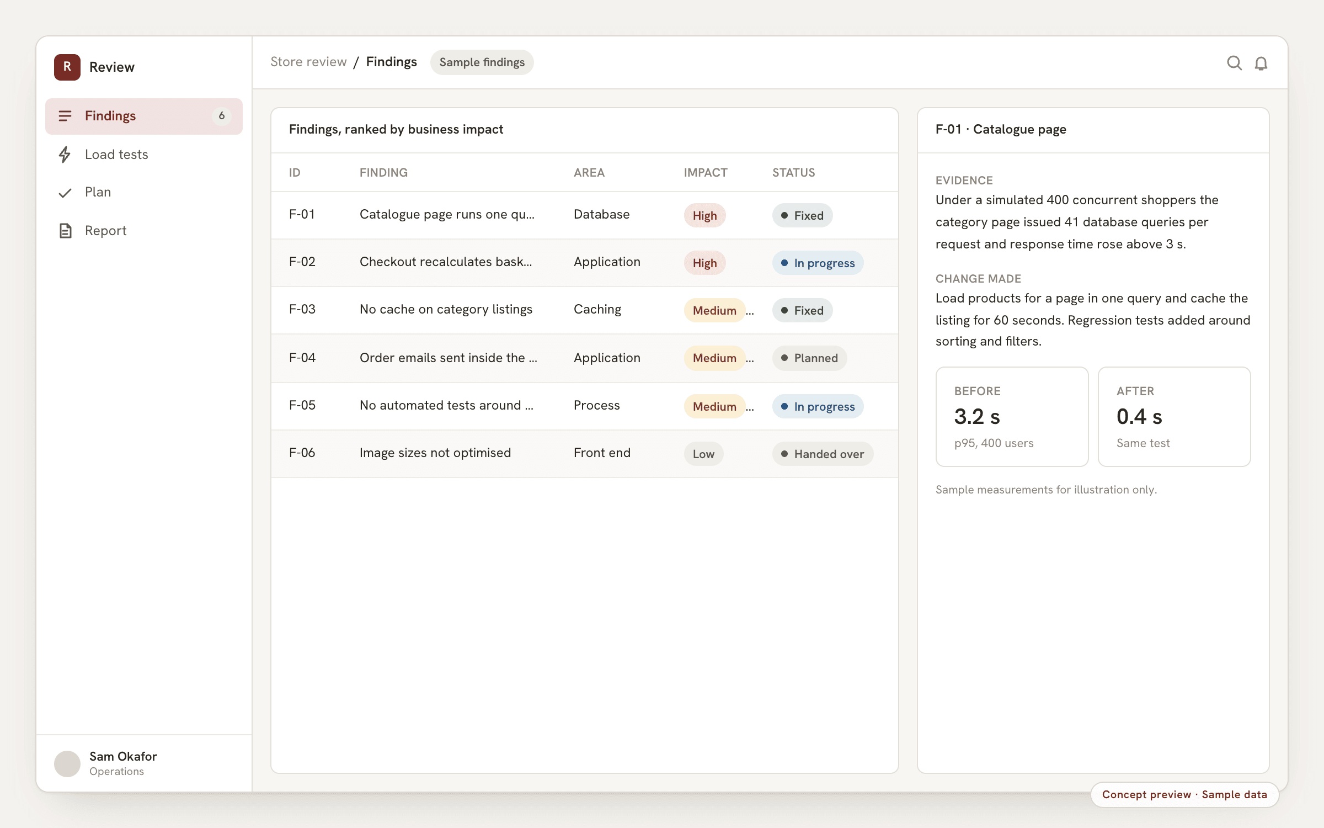
Task: Click the BEFORE 3.2 s metric card
Action: click(1012, 417)
